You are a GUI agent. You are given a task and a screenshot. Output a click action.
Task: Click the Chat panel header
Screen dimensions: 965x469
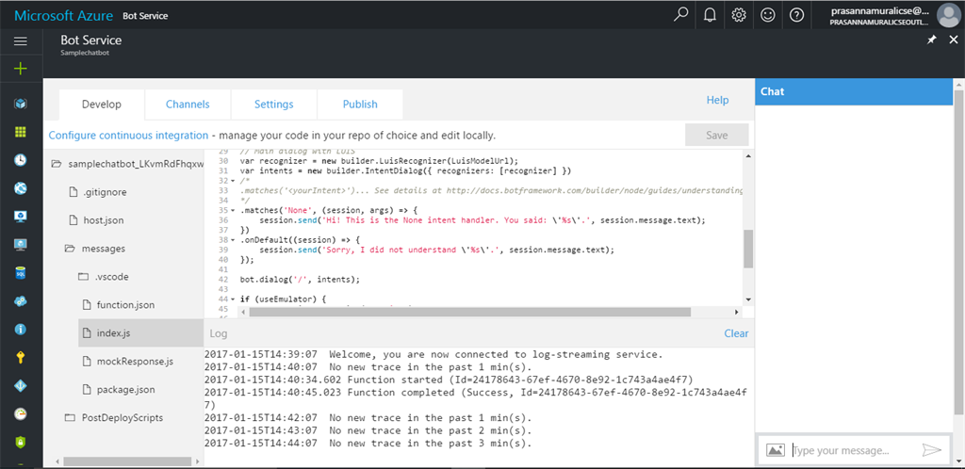tap(853, 91)
